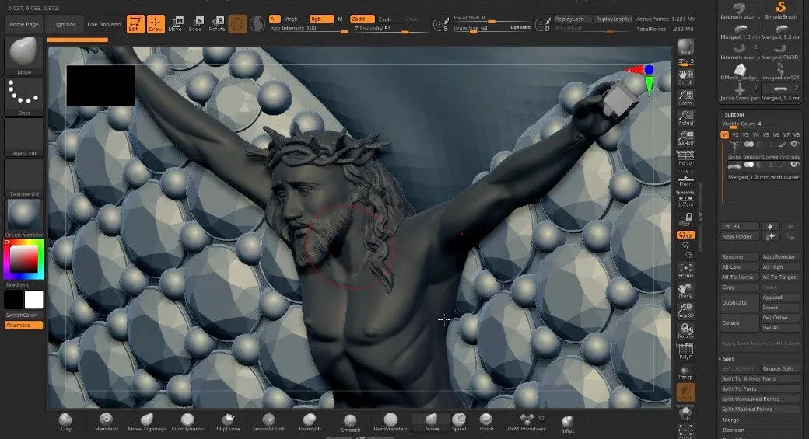Switch to Zsub mode
The image size is (809, 439).
(385, 19)
